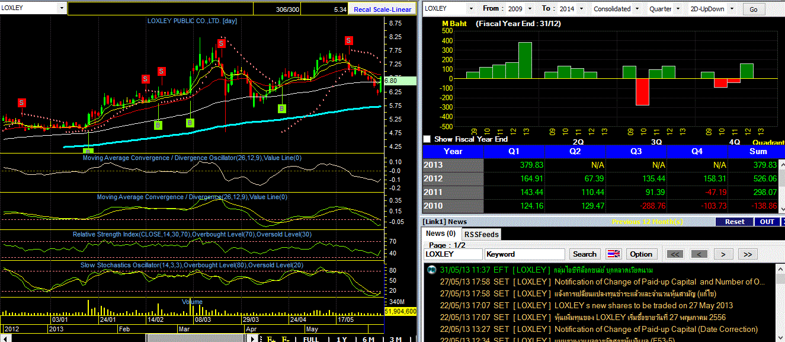Click the Q1 column header
The image size is (785, 342).
(x=515, y=152)
